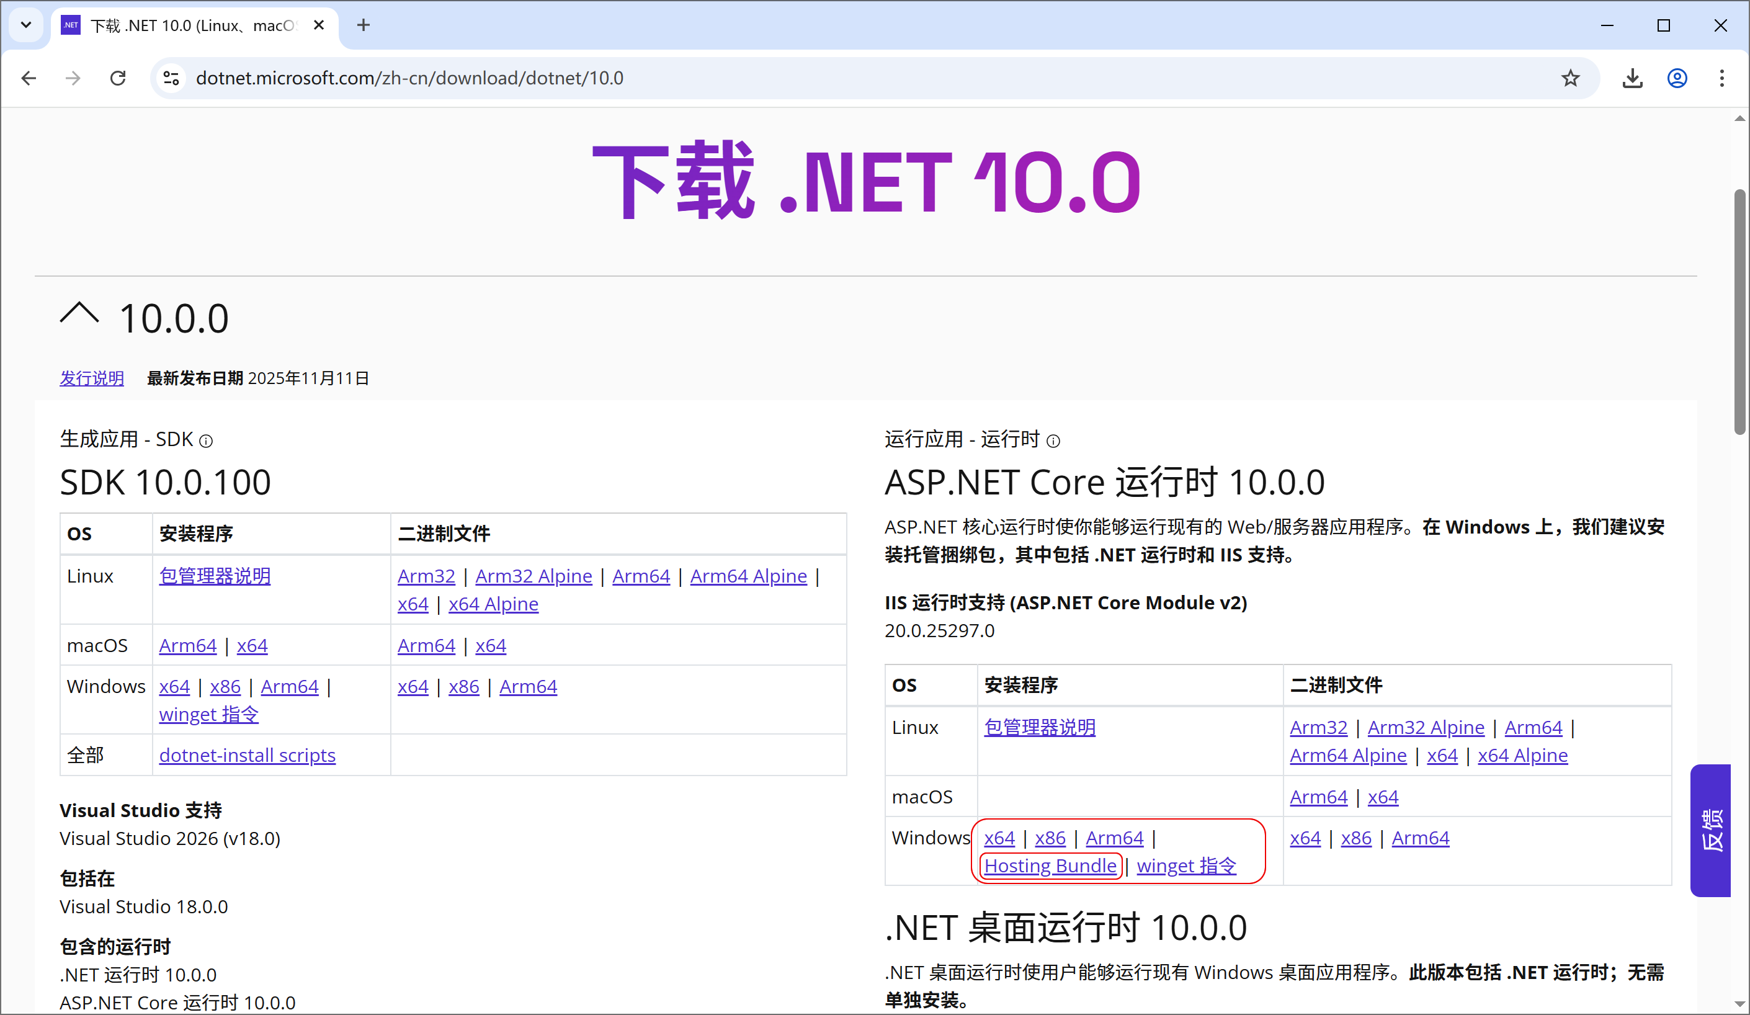
Task: Click info icon next to SDK heading
Action: 206,441
